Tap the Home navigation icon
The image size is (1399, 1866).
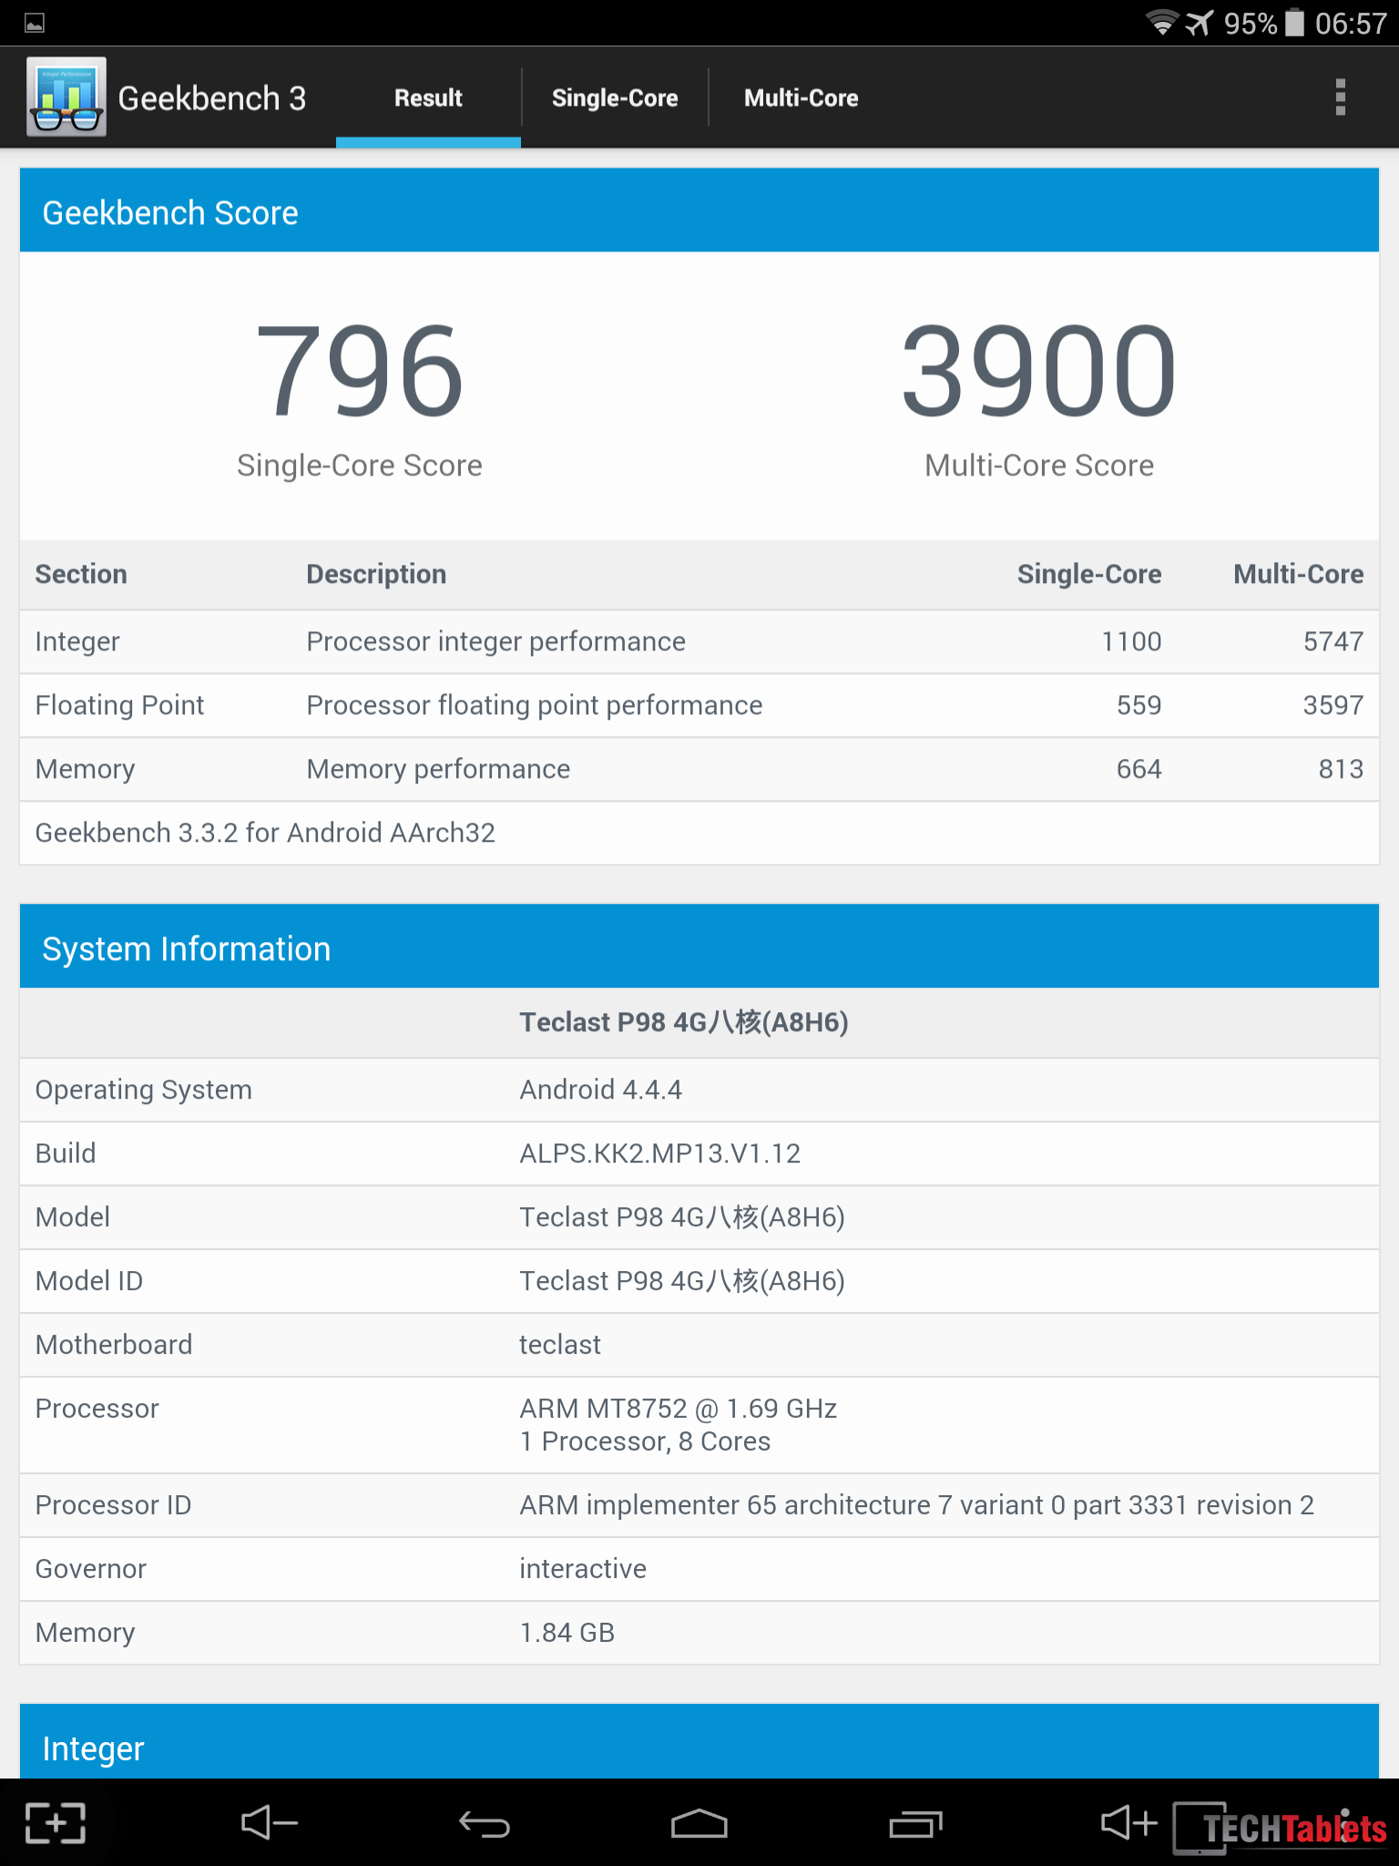pos(699,1822)
